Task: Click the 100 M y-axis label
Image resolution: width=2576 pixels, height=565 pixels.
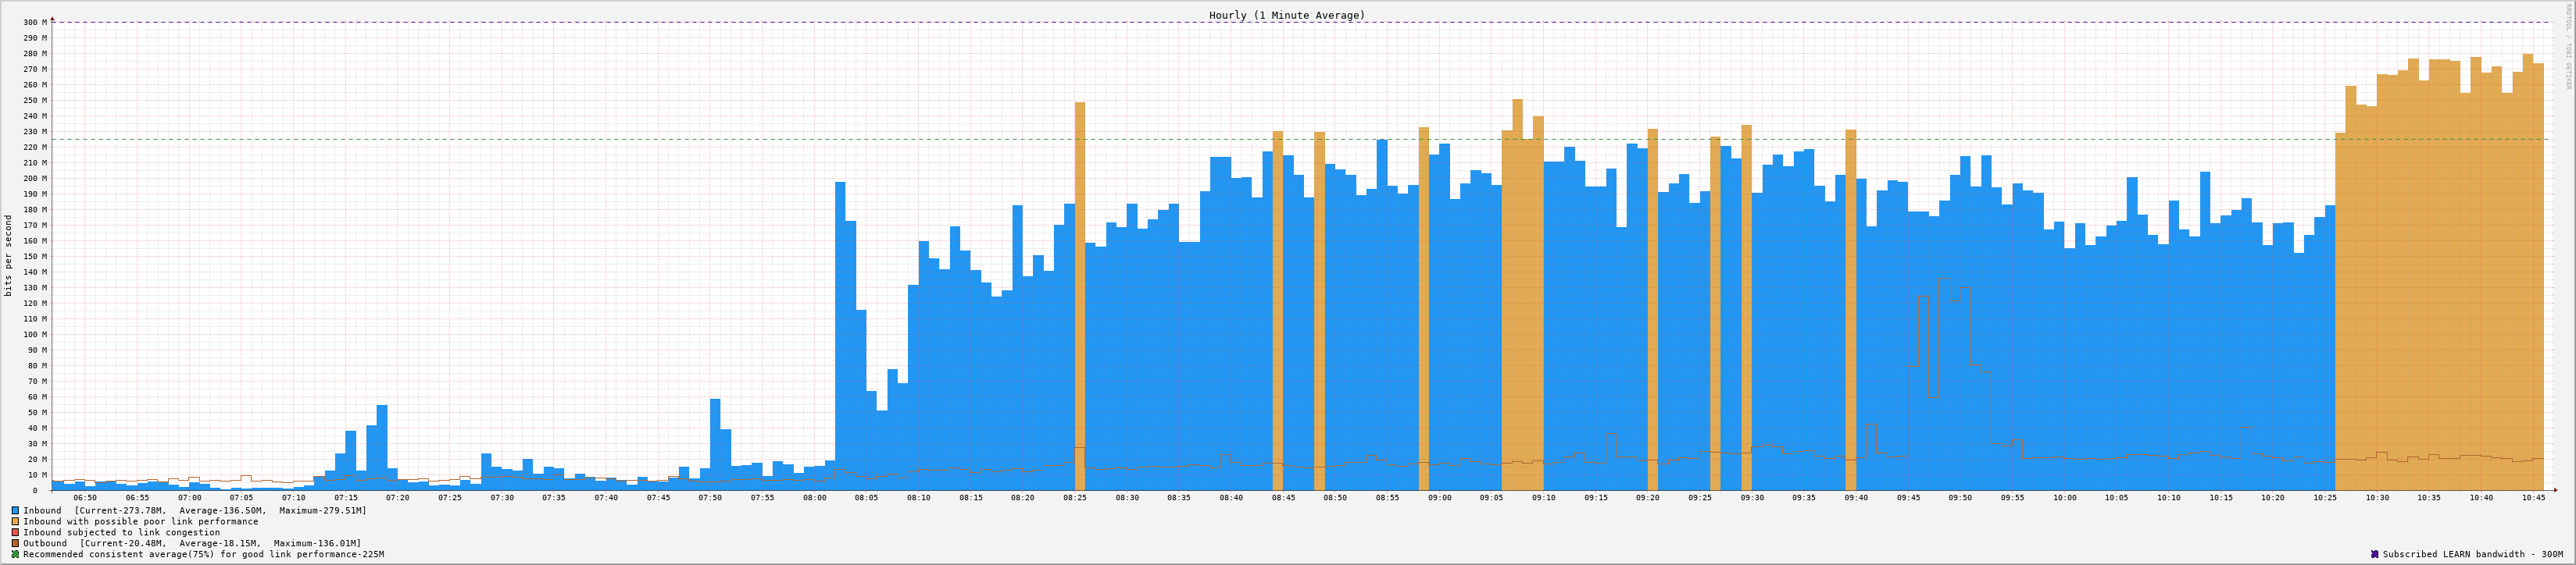Action: [34, 335]
